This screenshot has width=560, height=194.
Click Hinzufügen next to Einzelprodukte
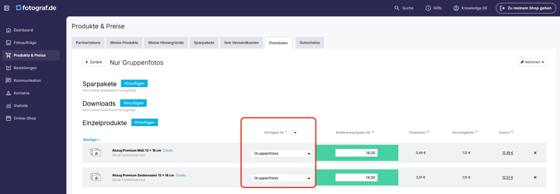click(145, 123)
